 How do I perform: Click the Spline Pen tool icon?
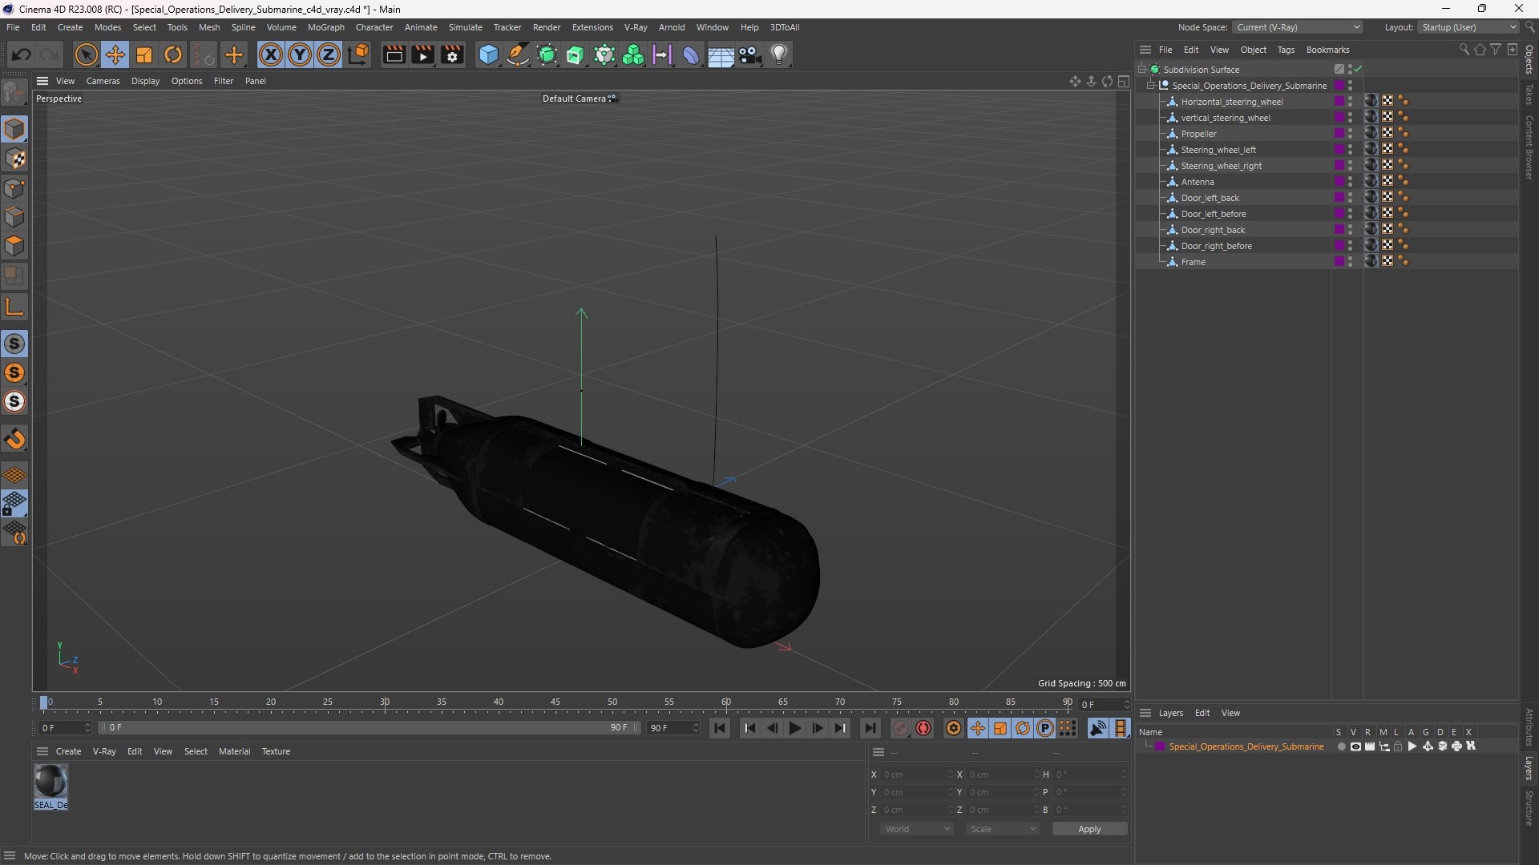coord(518,54)
